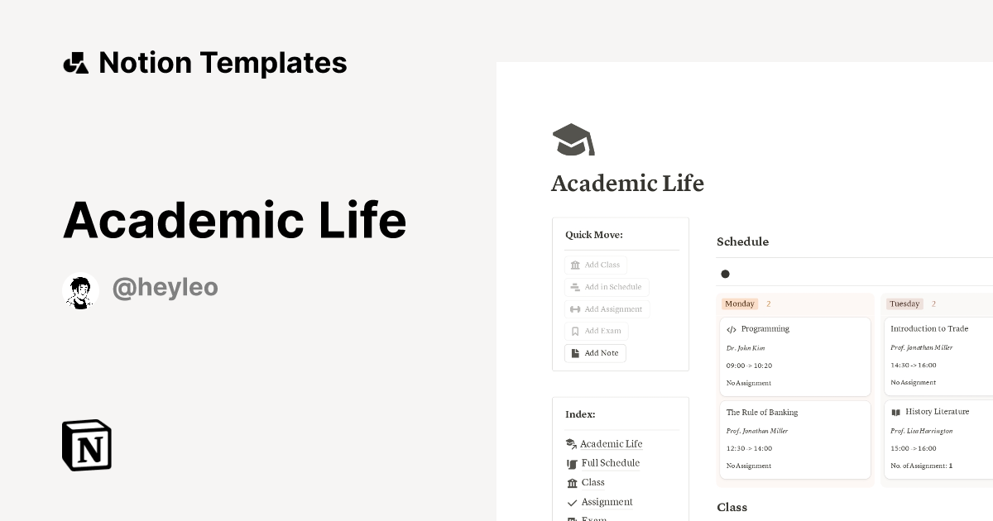Click the code icon on the Programming card
The image size is (993, 521).
coord(732,328)
